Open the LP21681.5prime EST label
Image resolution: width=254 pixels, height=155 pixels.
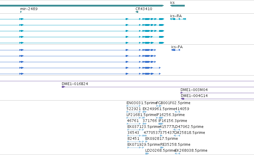click(x=141, y=115)
